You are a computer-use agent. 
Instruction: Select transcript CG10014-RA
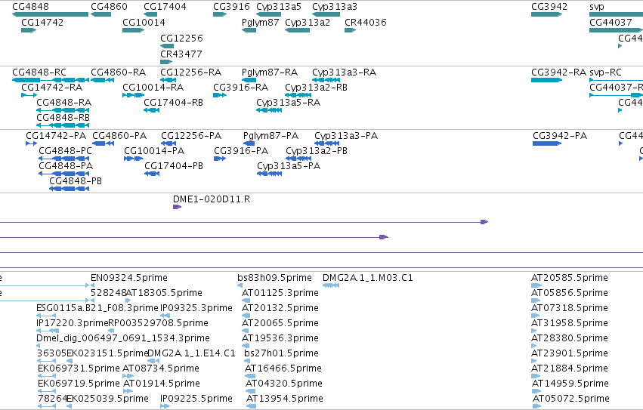tap(133, 95)
